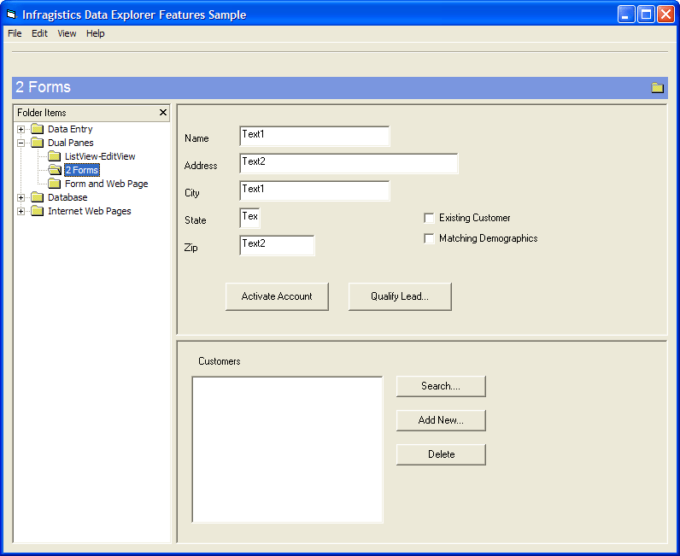This screenshot has height=556, width=680.
Task: Click the Database folder icon
Action: [37, 197]
